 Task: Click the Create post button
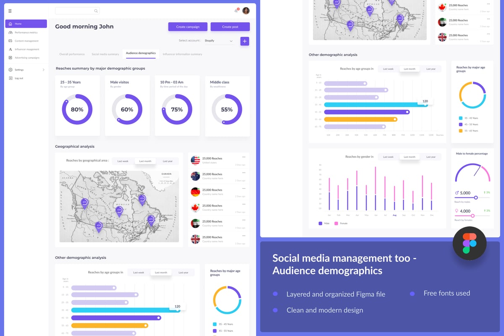(x=230, y=27)
